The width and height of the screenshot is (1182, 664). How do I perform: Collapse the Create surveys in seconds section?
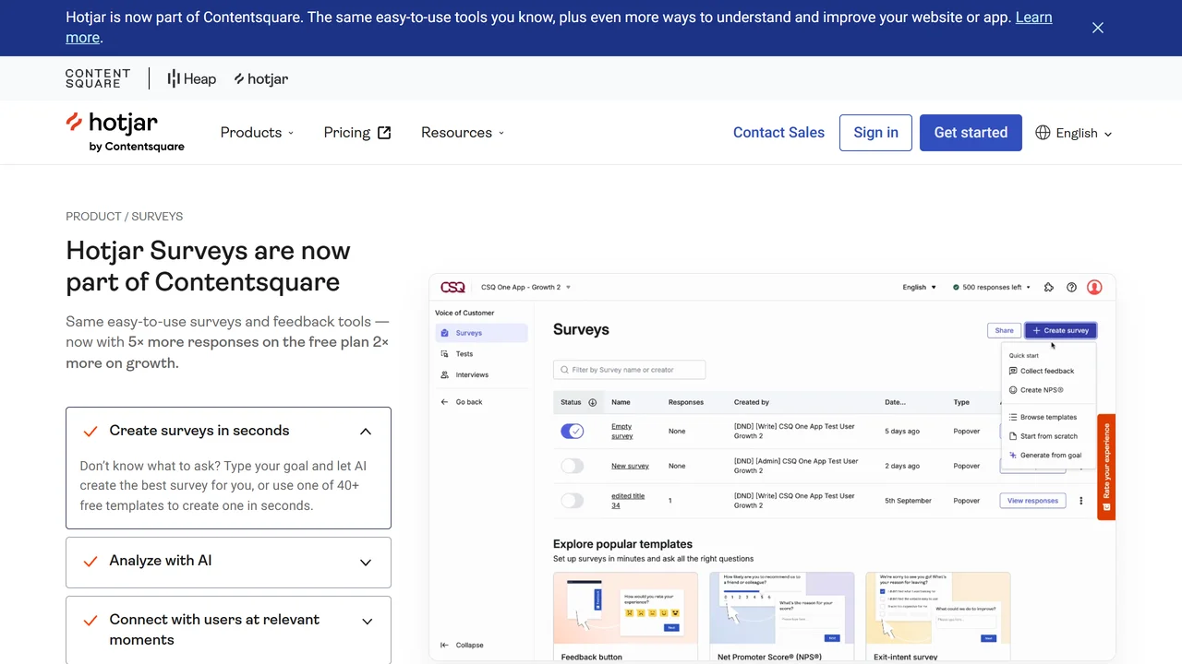pos(366,431)
